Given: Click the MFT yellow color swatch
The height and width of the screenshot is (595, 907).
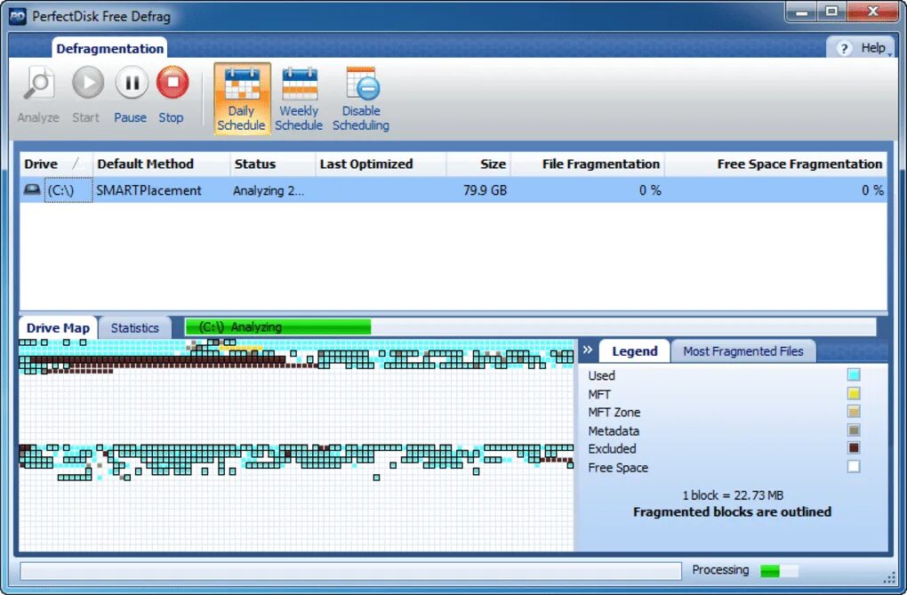Looking at the screenshot, I should click(854, 394).
